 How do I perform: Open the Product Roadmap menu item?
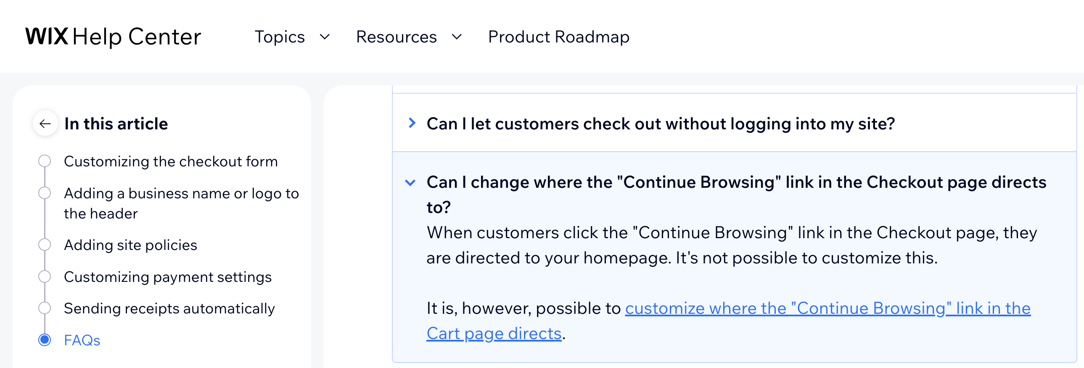[558, 37]
